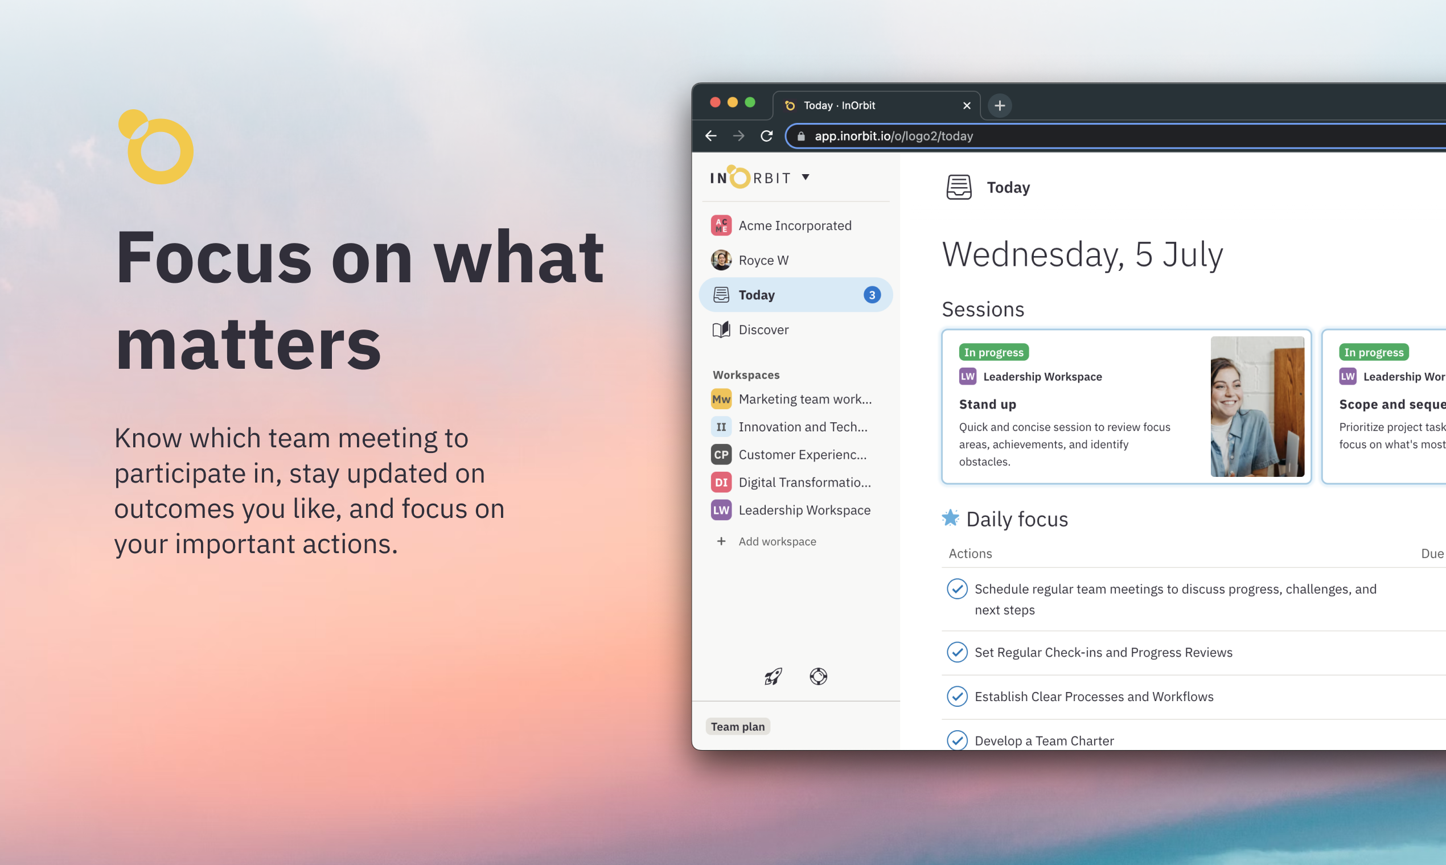Click the blue 3 notification badge
The width and height of the screenshot is (1446, 865).
click(872, 295)
